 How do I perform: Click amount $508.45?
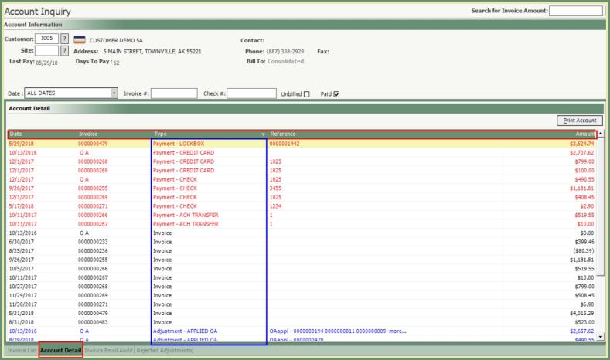tap(584, 295)
